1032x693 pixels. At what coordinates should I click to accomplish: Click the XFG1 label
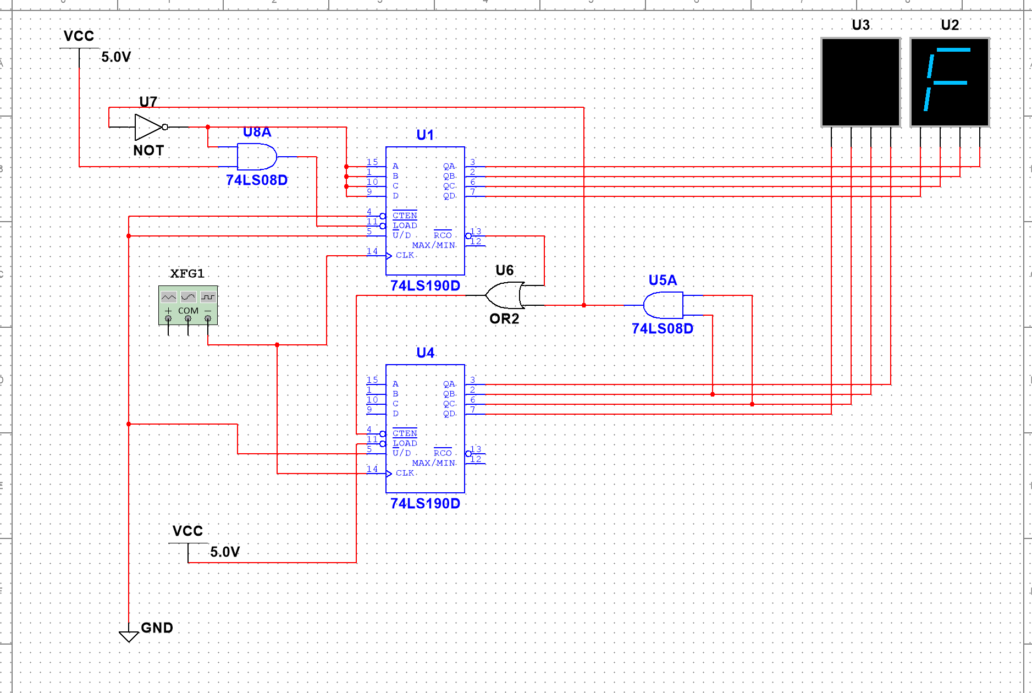click(187, 273)
